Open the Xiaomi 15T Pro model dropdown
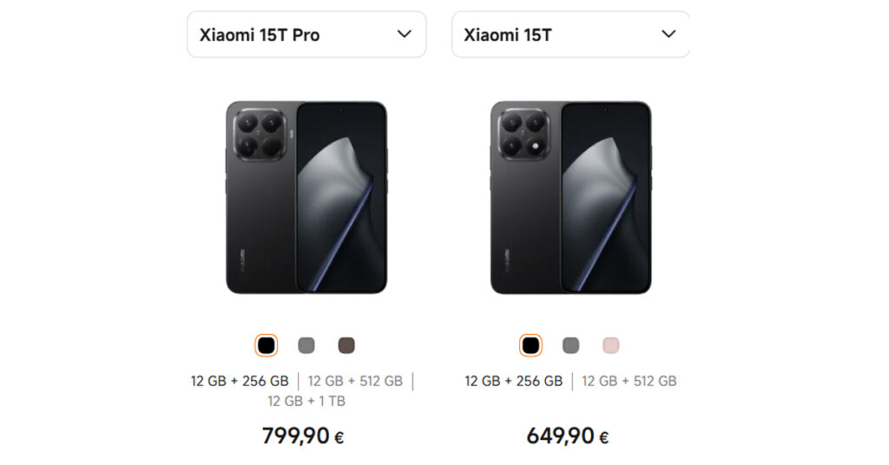Viewport: 889px width, 465px height. click(306, 35)
